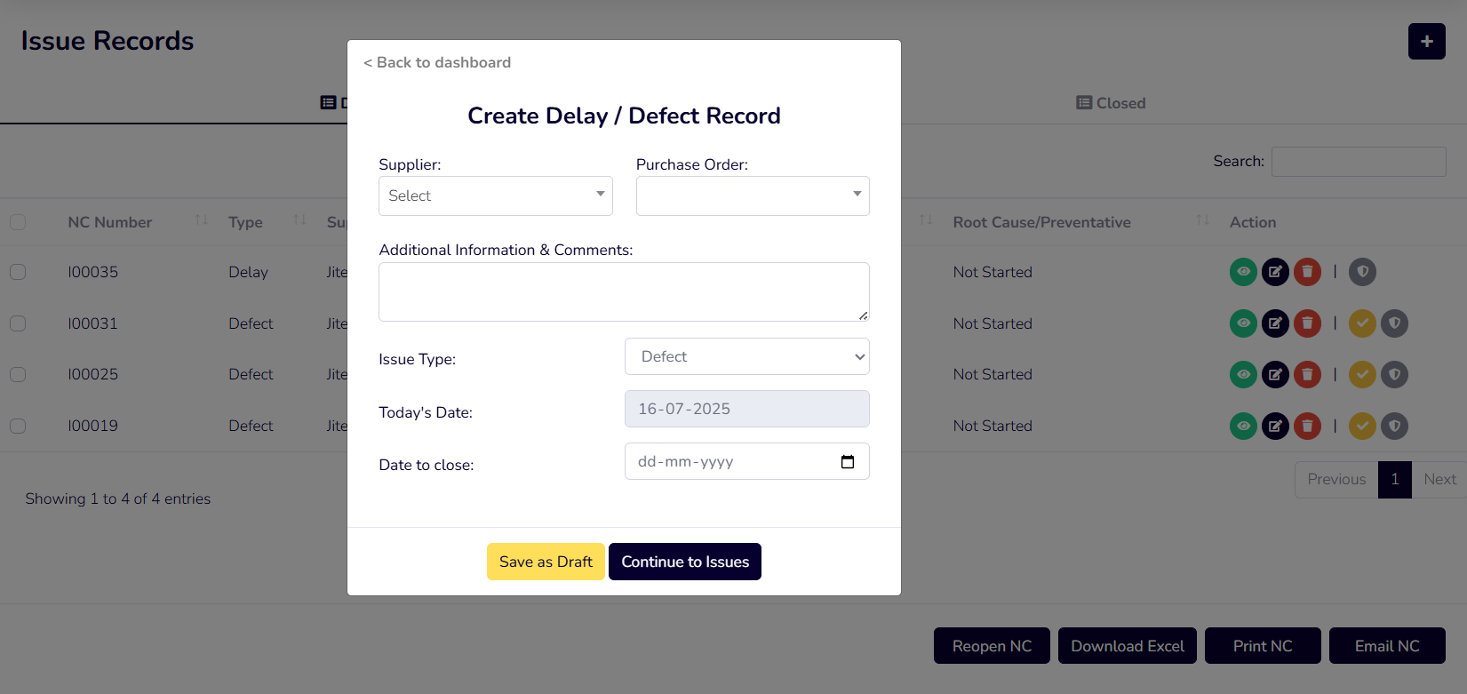1467x694 pixels.
Task: View record I00031 using the eye icon
Action: (x=1243, y=323)
